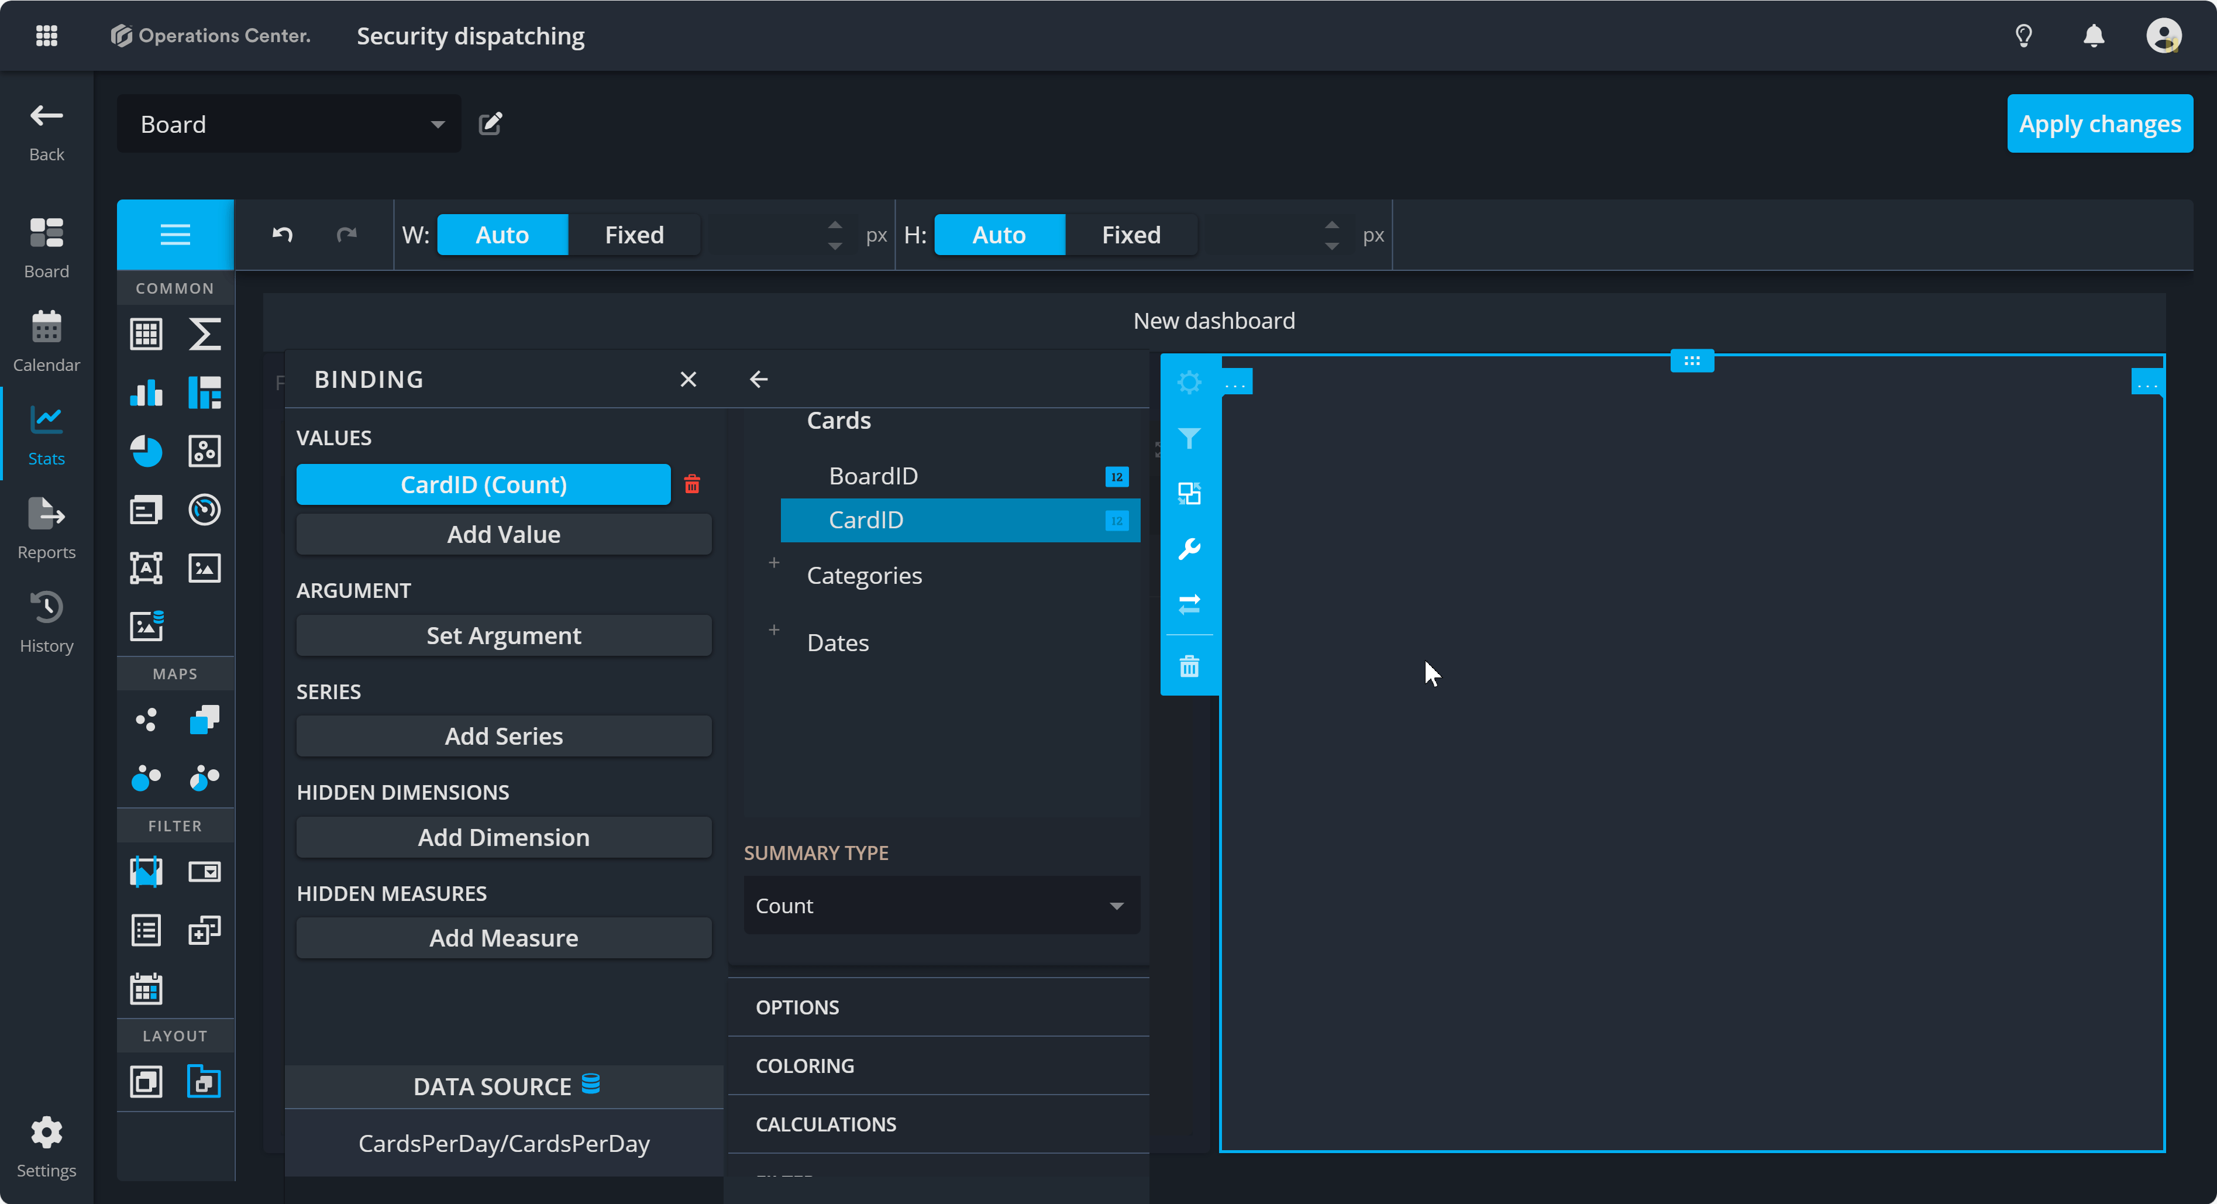Add a Bubble Map item

146,778
